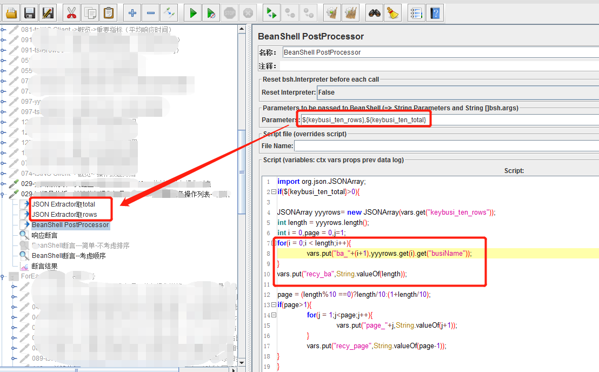Fold the for loop at line 7
This screenshot has width=599, height=372.
[274, 243]
